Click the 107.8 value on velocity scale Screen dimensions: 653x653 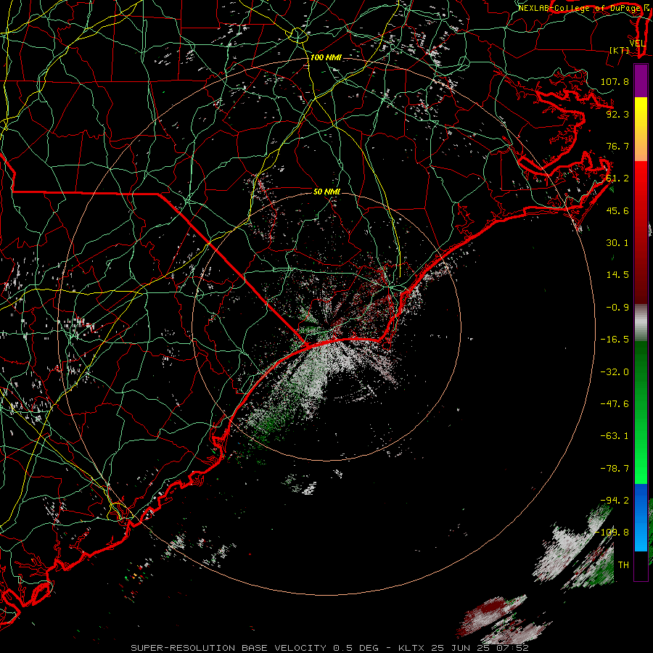pyautogui.click(x=615, y=81)
